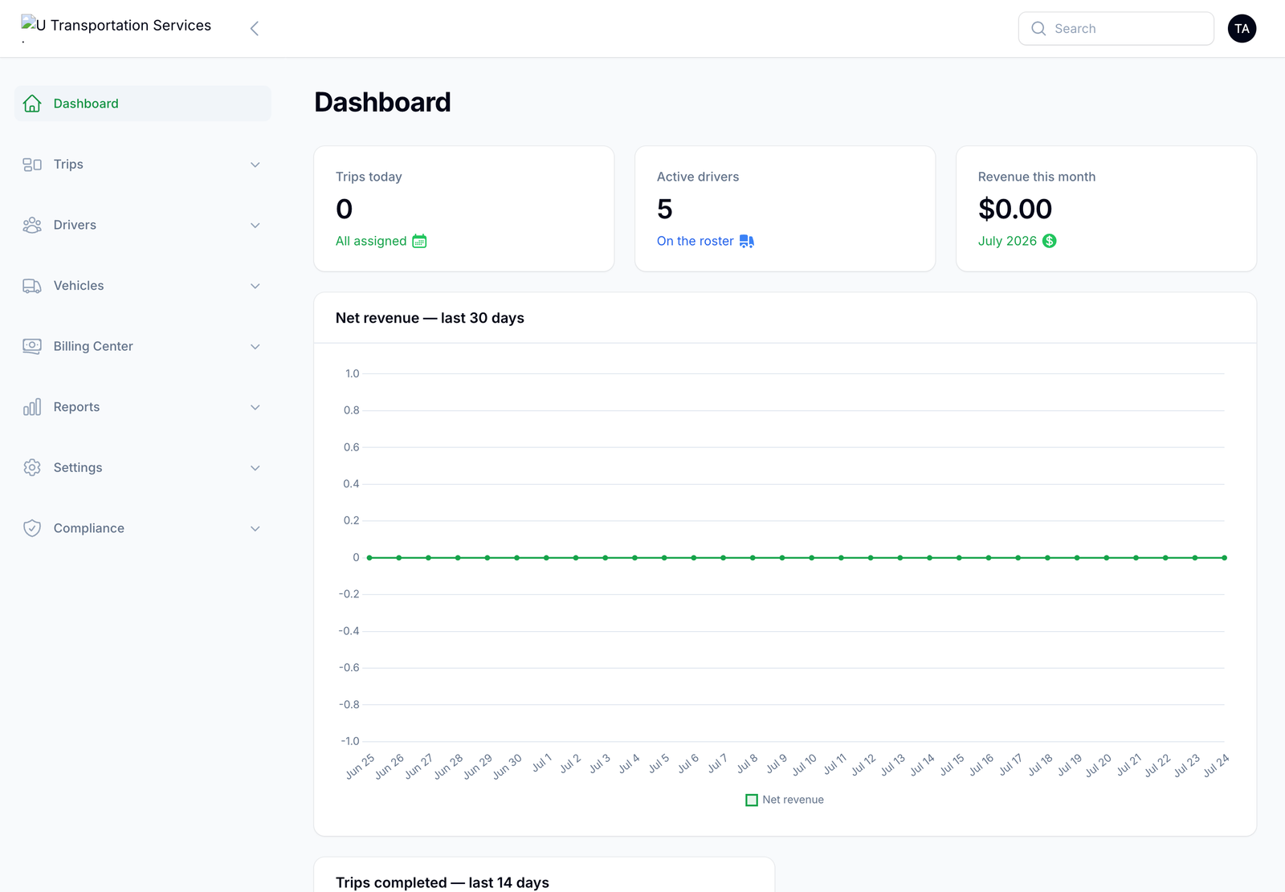Expand the Compliance menu chevron
This screenshot has height=892, width=1285.
coord(255,528)
